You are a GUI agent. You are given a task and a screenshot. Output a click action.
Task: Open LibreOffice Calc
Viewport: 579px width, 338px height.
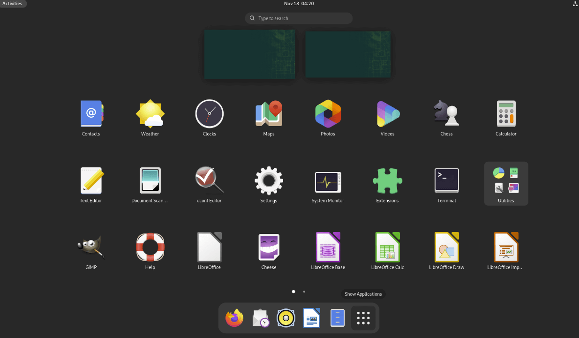tap(387, 247)
